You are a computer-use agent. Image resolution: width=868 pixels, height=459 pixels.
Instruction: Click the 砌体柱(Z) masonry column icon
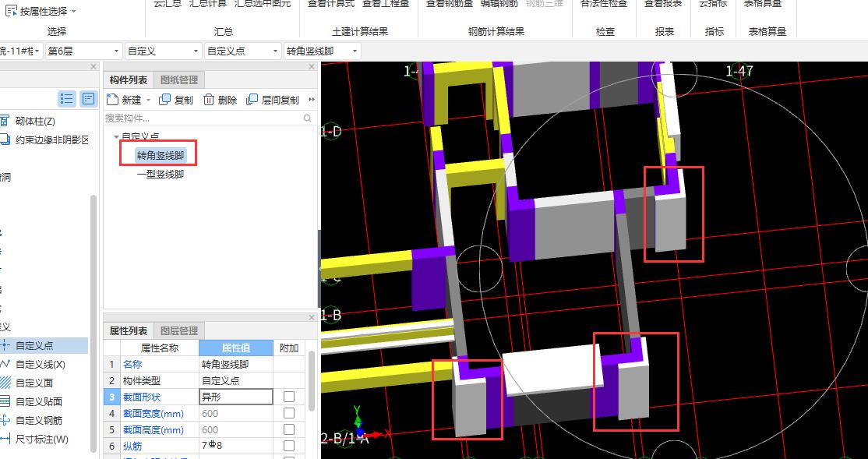click(5, 121)
